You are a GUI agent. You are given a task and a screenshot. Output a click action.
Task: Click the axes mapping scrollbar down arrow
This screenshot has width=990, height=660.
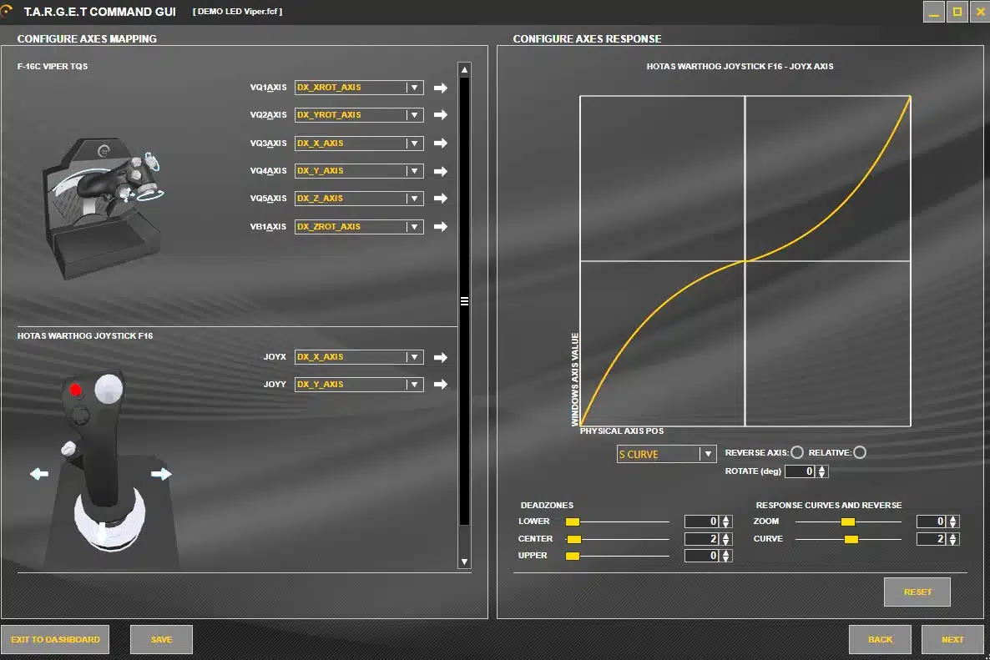click(x=465, y=562)
